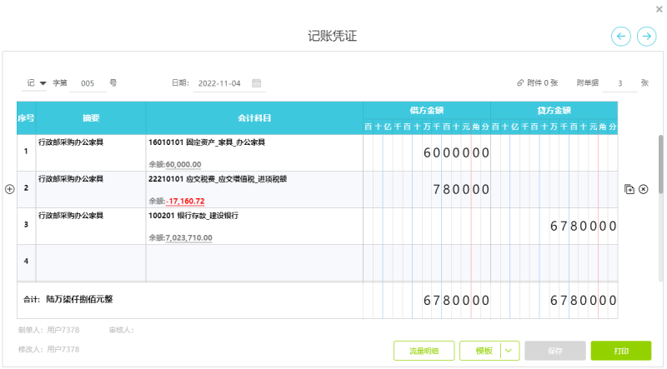Click the attachment paperclip icon

[520, 83]
